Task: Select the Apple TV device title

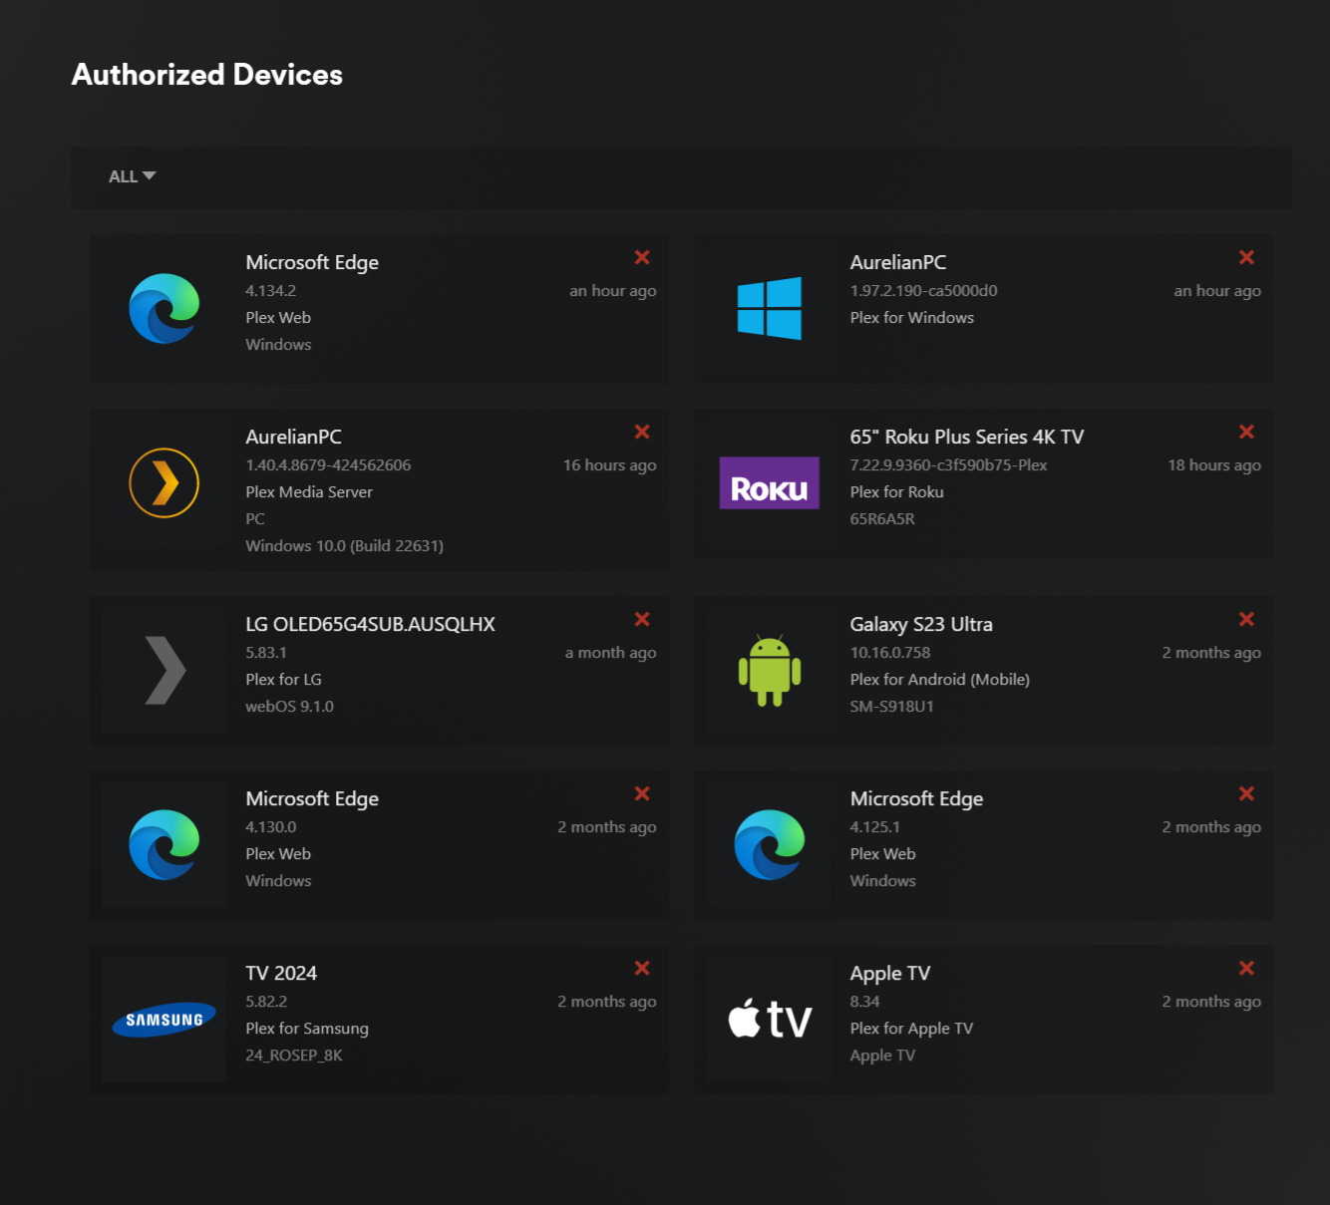Action: click(890, 973)
